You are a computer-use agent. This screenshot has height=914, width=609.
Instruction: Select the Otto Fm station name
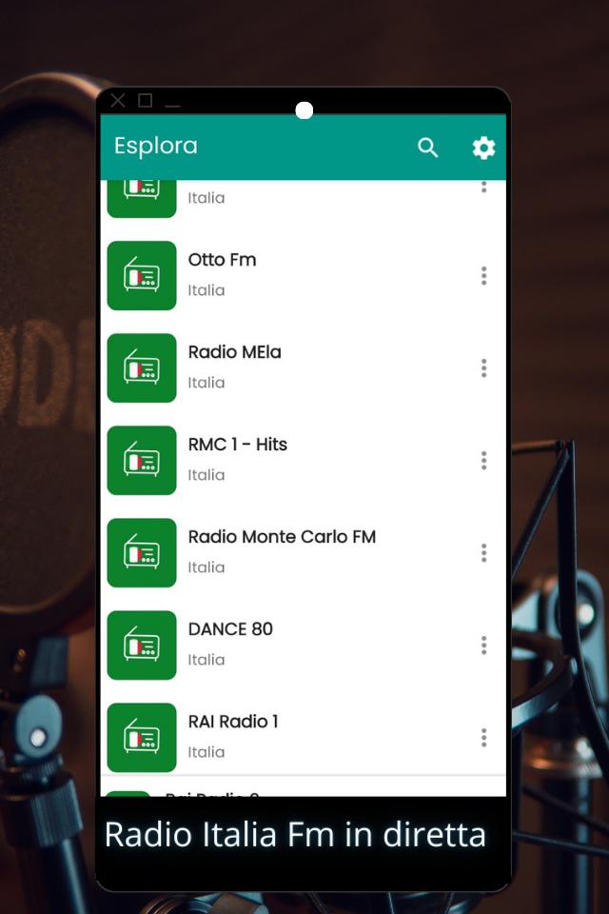(222, 259)
